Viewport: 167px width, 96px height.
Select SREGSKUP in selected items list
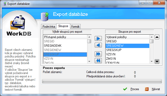[x=127, y=50]
